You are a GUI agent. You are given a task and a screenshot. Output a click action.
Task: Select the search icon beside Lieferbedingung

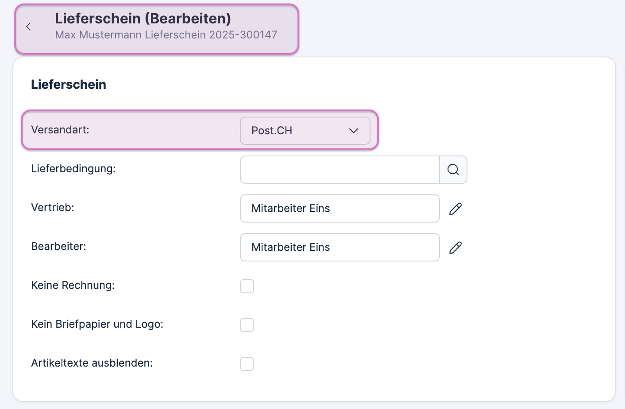pyautogui.click(x=453, y=170)
